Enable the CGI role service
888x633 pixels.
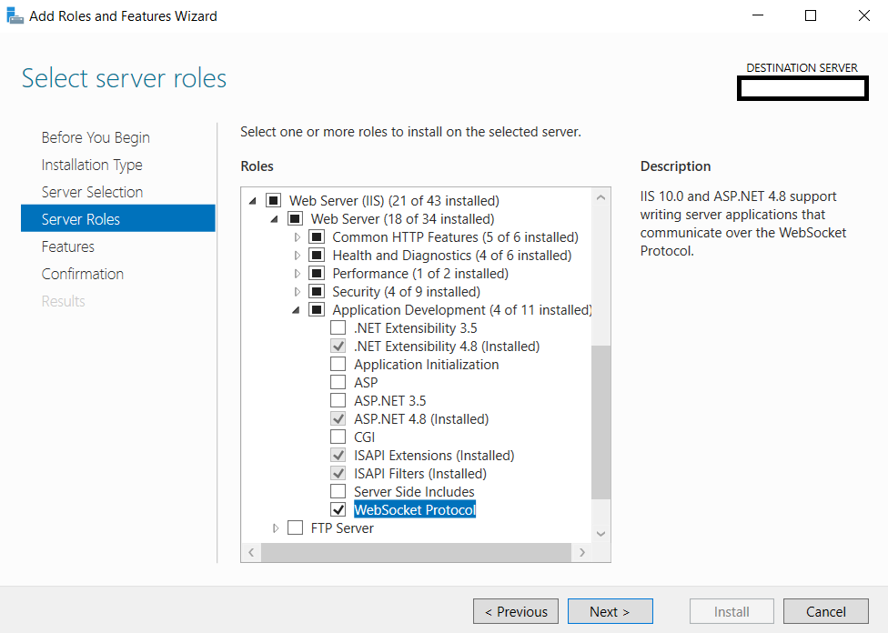tap(338, 437)
